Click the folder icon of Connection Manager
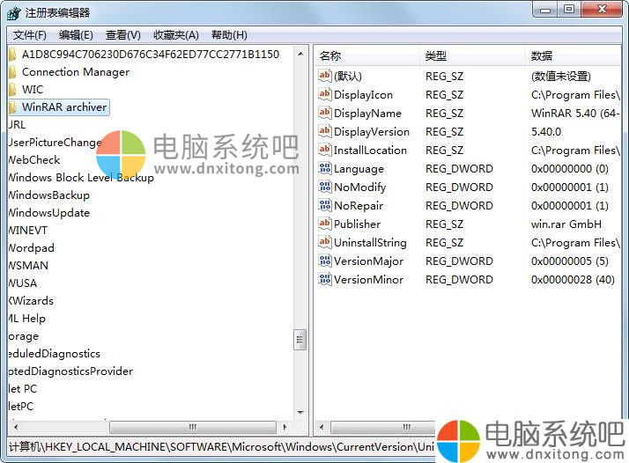This screenshot has height=463, width=629. (12, 72)
